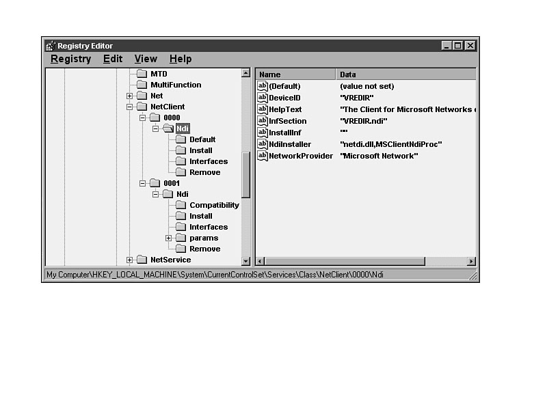The width and height of the screenshot is (547, 410).
Task: Click the InfSection string value icon
Action: coord(262,121)
